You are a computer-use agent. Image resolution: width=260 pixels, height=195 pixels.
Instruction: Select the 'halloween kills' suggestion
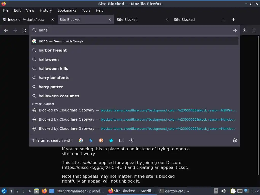135,69
